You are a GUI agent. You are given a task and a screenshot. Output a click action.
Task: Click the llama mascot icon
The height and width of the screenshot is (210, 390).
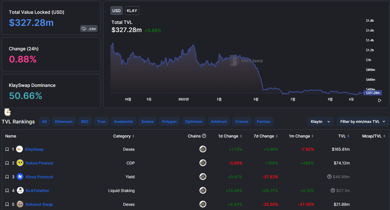[x=8, y=113]
